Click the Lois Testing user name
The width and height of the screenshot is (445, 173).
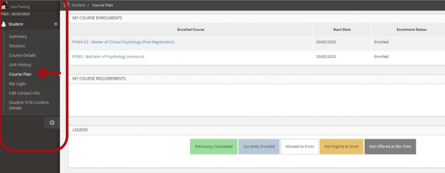tap(20, 7)
